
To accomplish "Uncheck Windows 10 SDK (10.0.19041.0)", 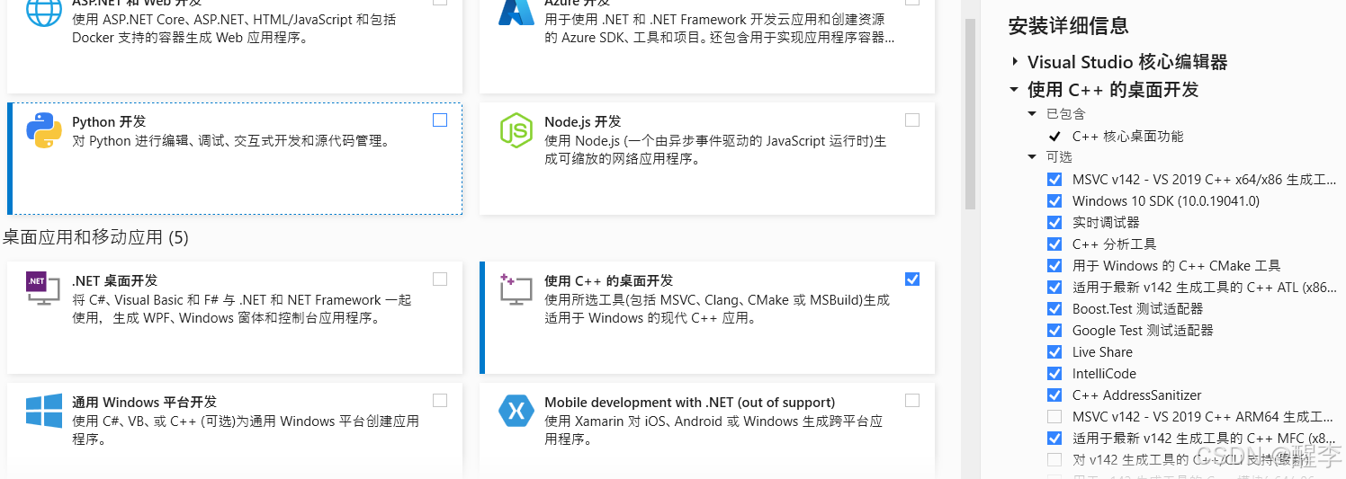I will [1054, 201].
